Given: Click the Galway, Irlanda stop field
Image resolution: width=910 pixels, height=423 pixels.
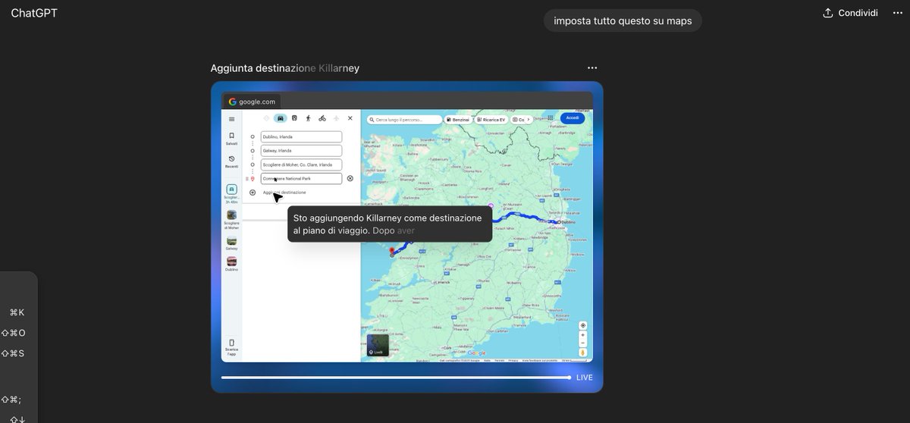Looking at the screenshot, I should pyautogui.click(x=301, y=151).
